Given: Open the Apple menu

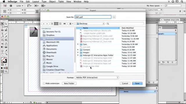Looking at the screenshot, I should (x=4, y=1).
